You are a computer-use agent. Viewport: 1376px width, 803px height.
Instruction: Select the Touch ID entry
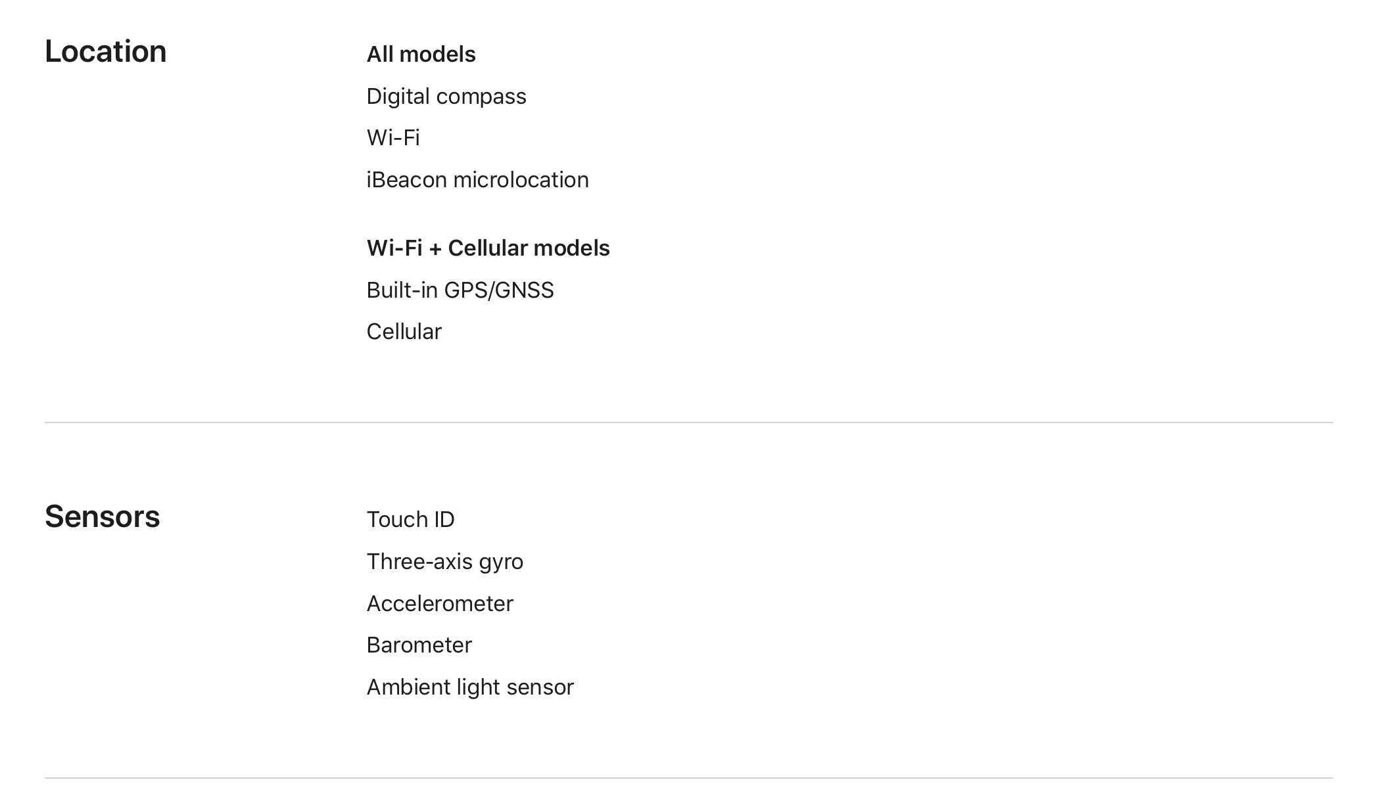click(x=410, y=520)
